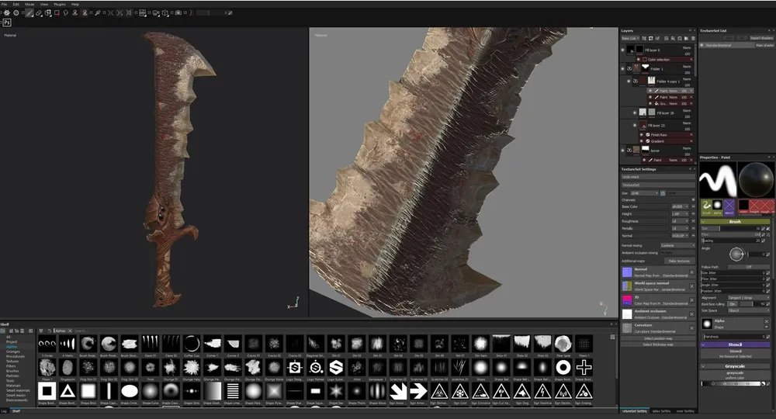Hide the Folder 1 layer group
Image resolution: width=776 pixels, height=419 pixels.
tap(623, 68)
